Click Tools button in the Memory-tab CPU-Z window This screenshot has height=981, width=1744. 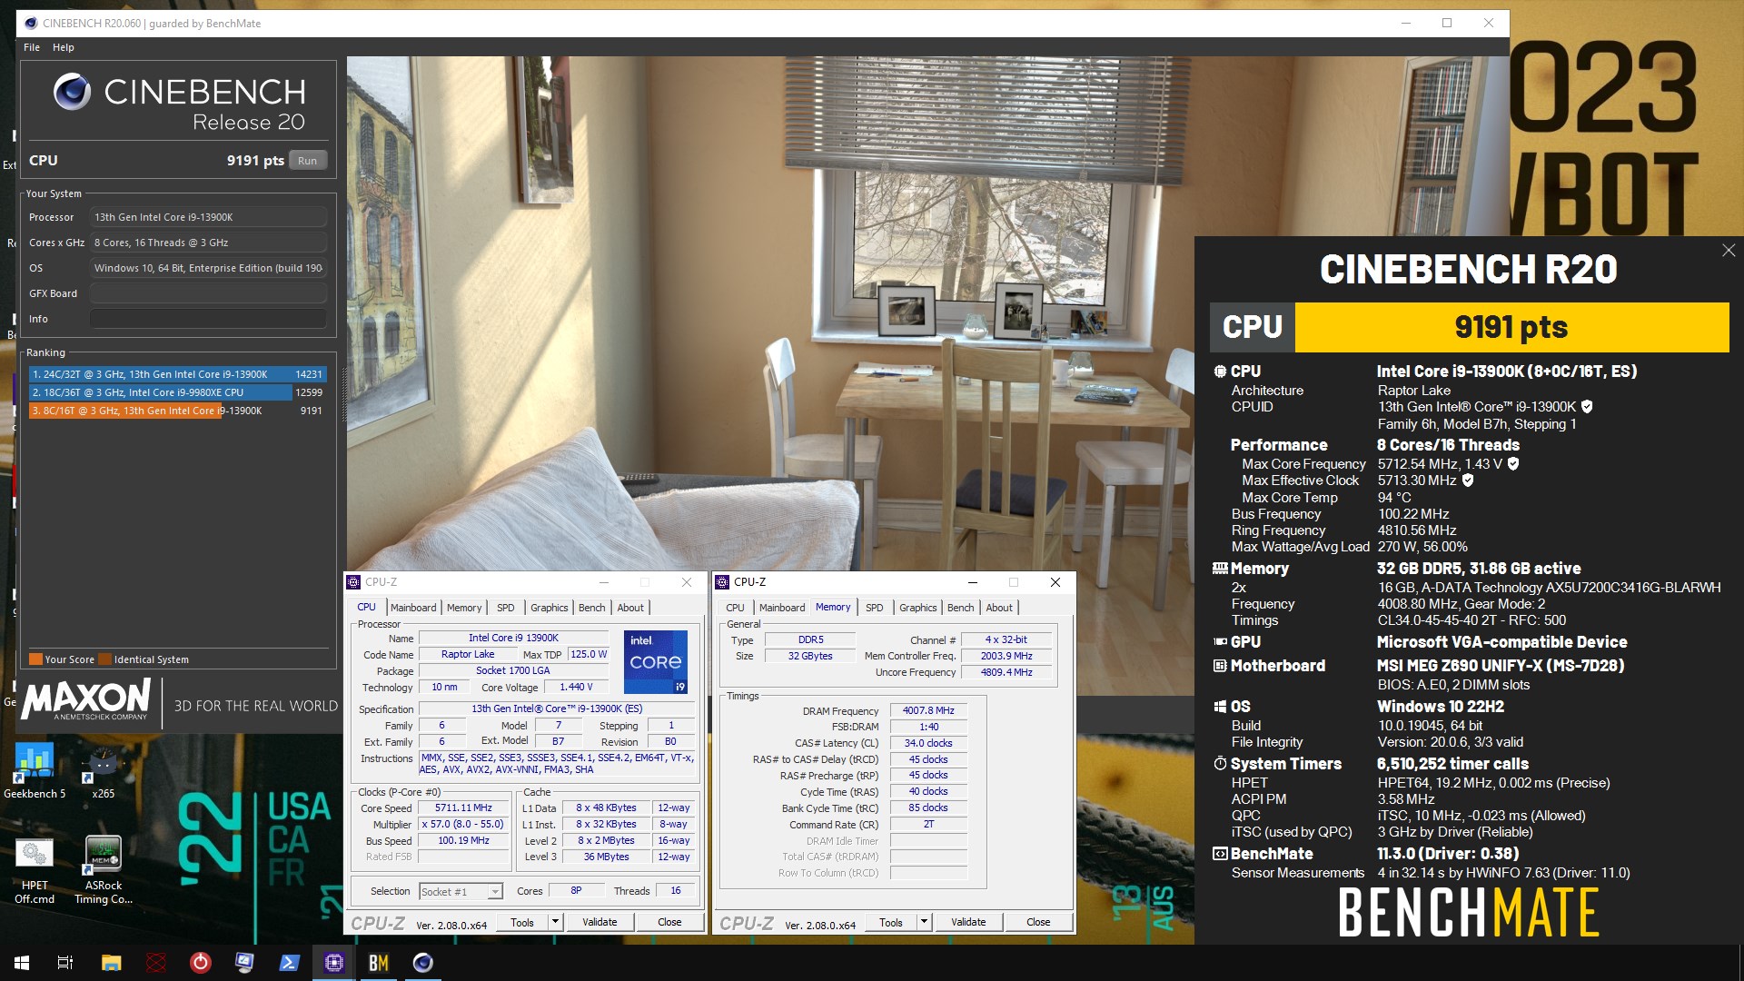891,922
